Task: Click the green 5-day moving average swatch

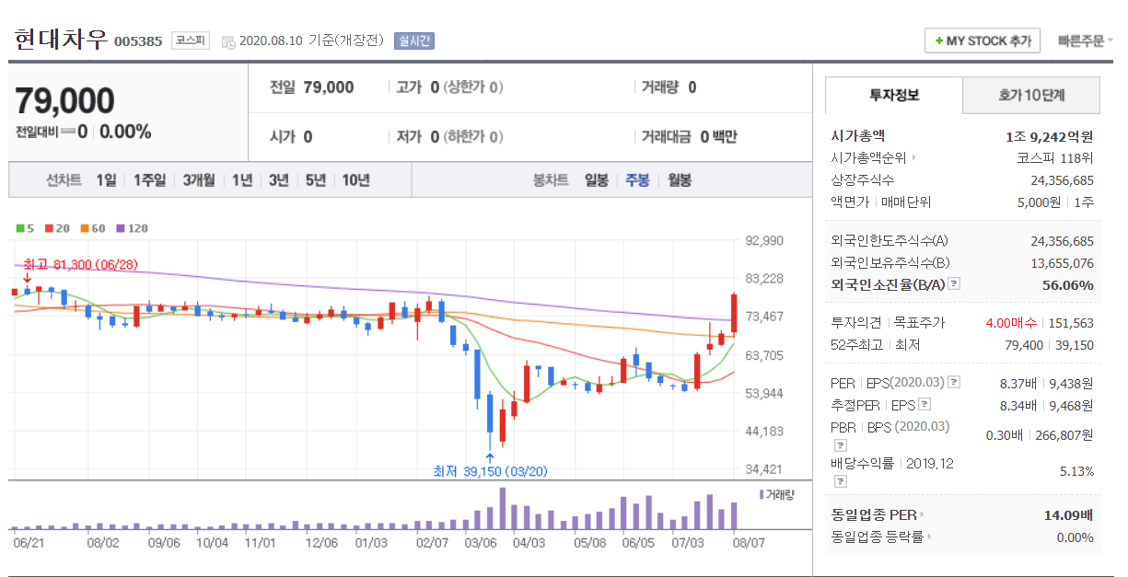Action: (x=20, y=228)
